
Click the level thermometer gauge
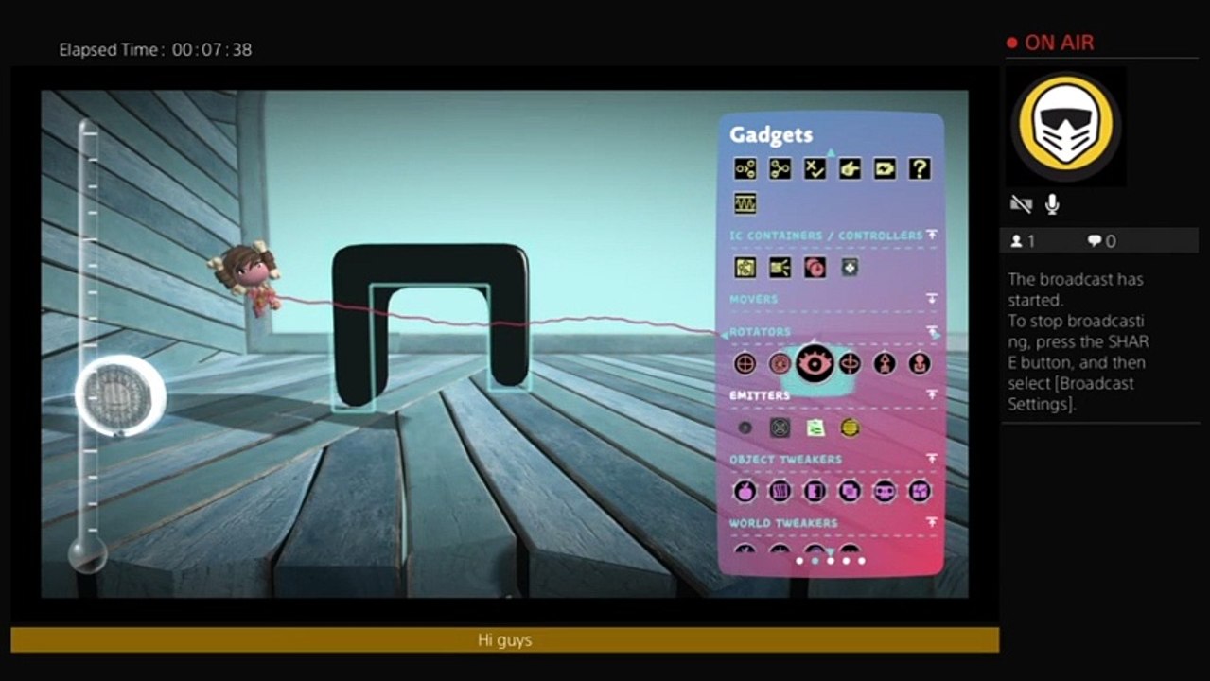88,345
